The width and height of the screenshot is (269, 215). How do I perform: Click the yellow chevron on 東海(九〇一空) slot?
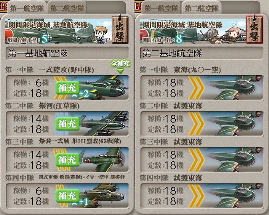196,88
